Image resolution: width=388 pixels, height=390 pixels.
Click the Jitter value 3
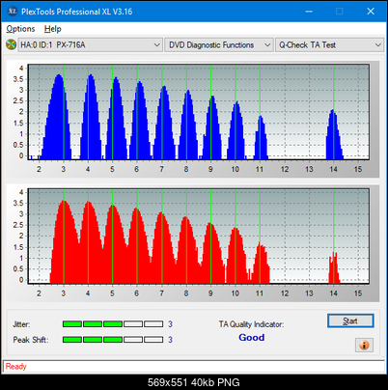pyautogui.click(x=170, y=324)
